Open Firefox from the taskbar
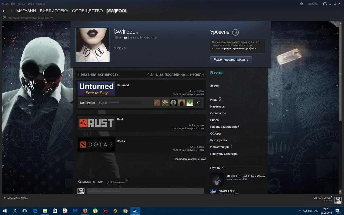This screenshot has width=344, height=215. [x=85, y=211]
